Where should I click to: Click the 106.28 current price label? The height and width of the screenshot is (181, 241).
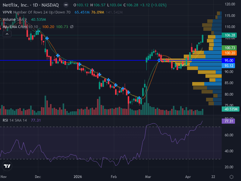(229, 35)
